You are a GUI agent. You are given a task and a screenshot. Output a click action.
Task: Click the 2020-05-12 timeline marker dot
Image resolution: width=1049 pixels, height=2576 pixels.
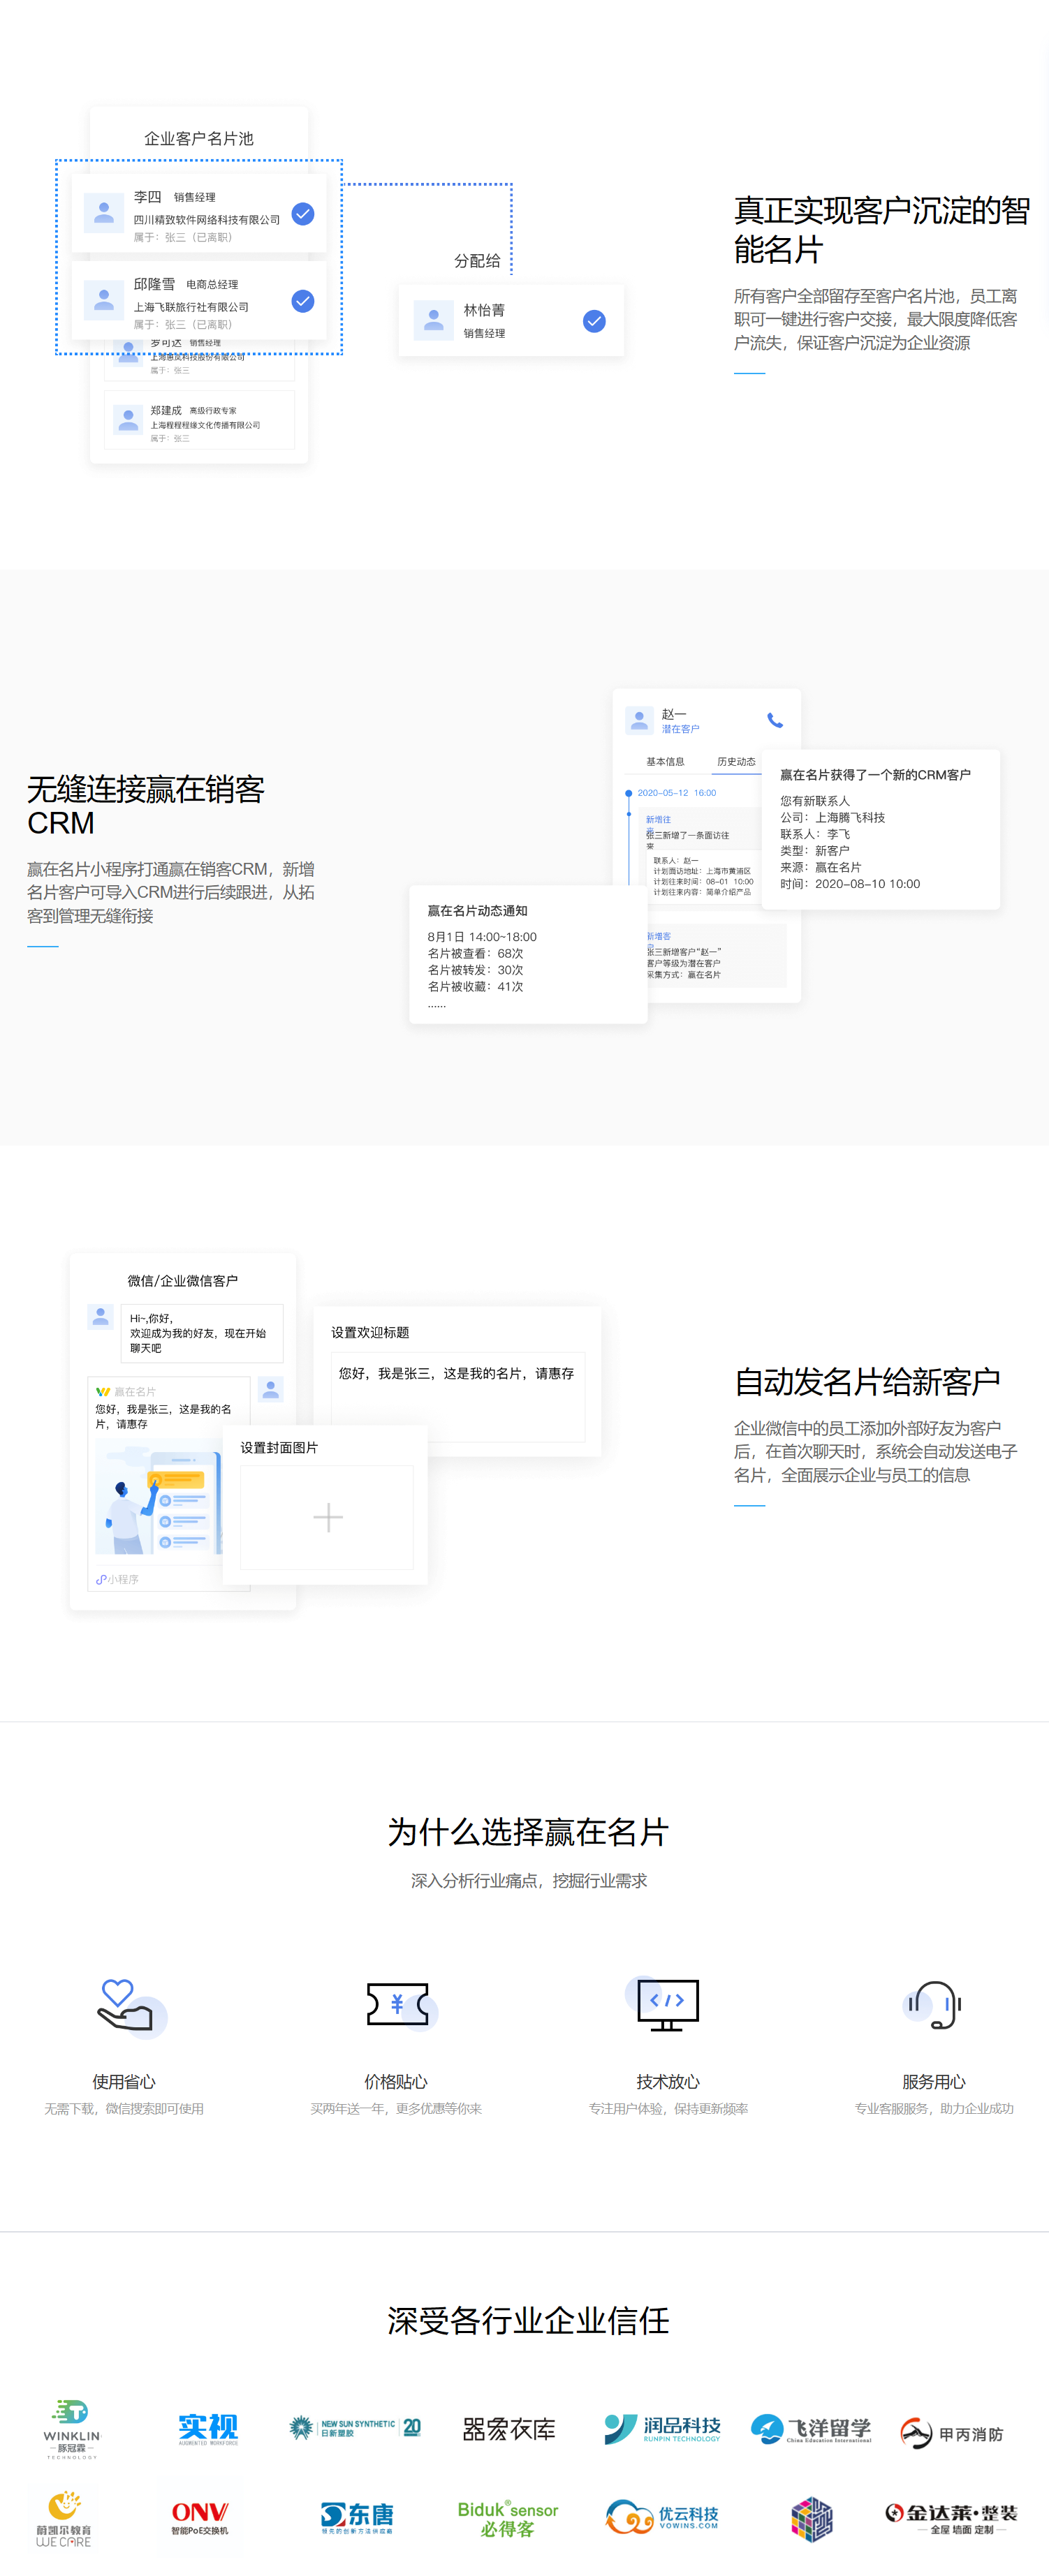point(628,793)
